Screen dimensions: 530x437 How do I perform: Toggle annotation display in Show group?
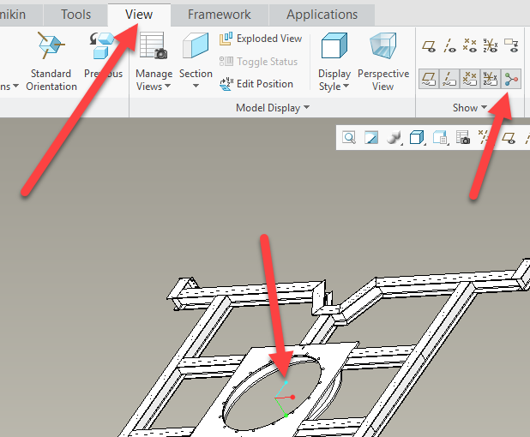coord(511,45)
